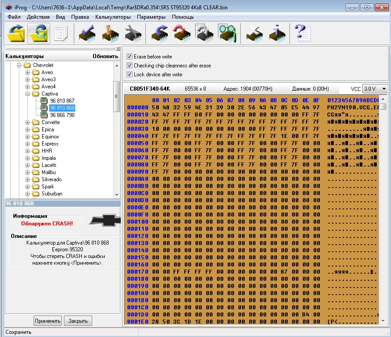Open the Калькуляторы menu
Viewport: 391px width, 337px height.
[x=113, y=17]
